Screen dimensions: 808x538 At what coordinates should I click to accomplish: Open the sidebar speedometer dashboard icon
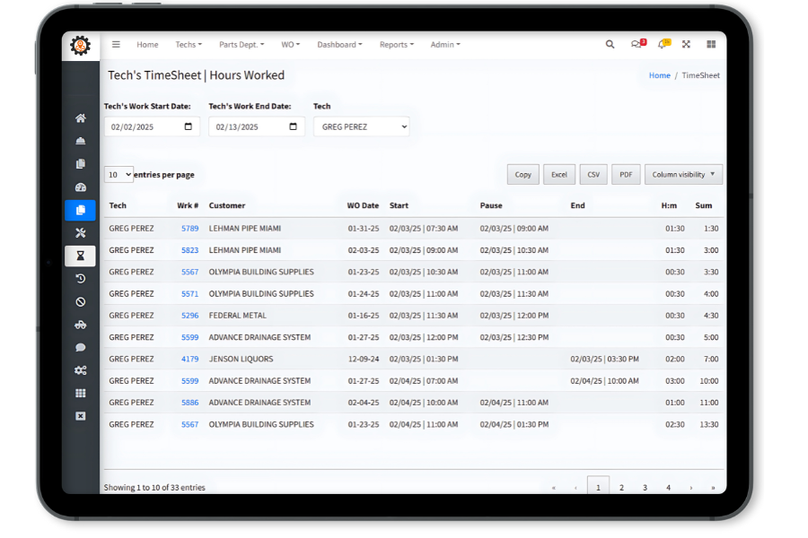pos(81,187)
